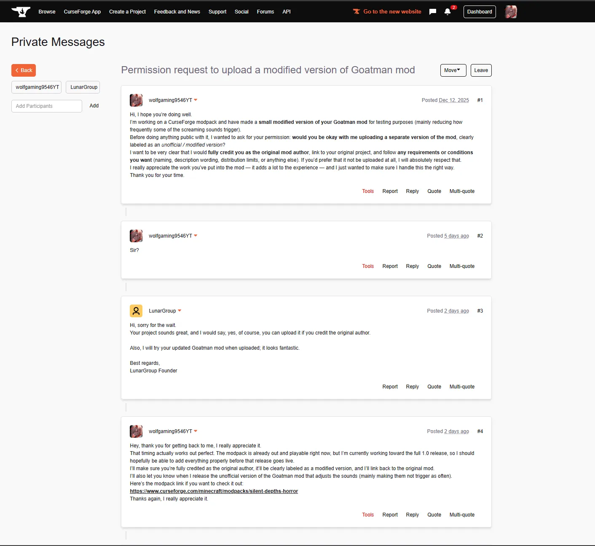
Task: Click wolfgaming9546YT username on post #1
Action: (x=170, y=100)
